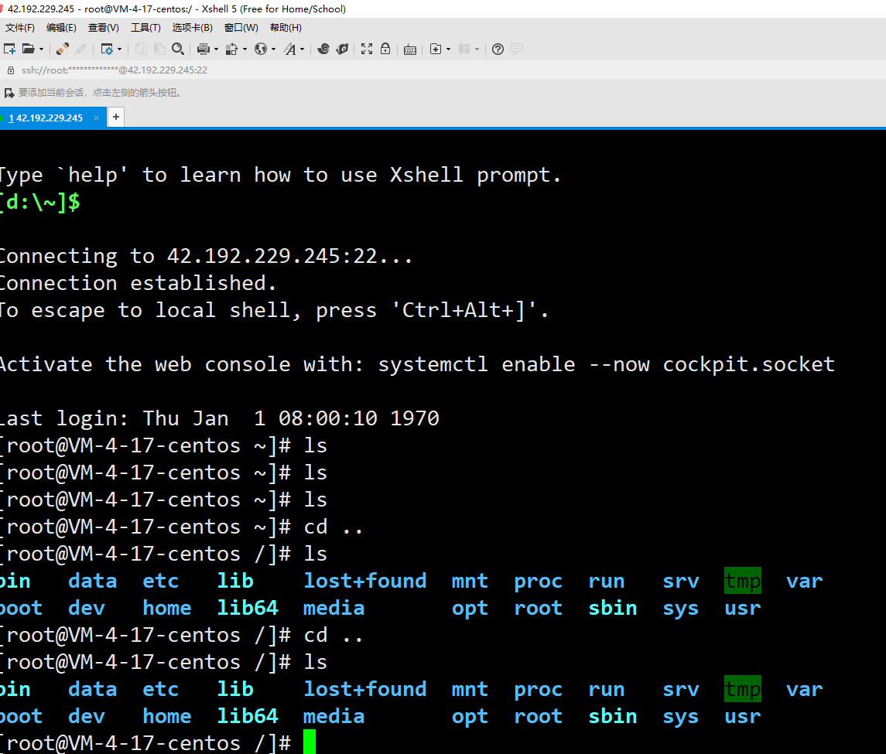Click the greyed layout panes icon

pyautogui.click(x=464, y=49)
